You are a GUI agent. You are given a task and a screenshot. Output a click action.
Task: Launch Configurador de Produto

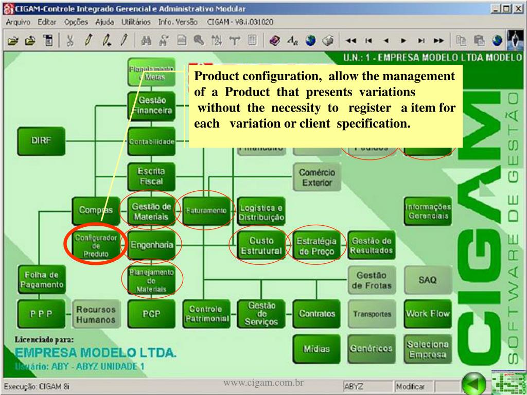pos(96,245)
